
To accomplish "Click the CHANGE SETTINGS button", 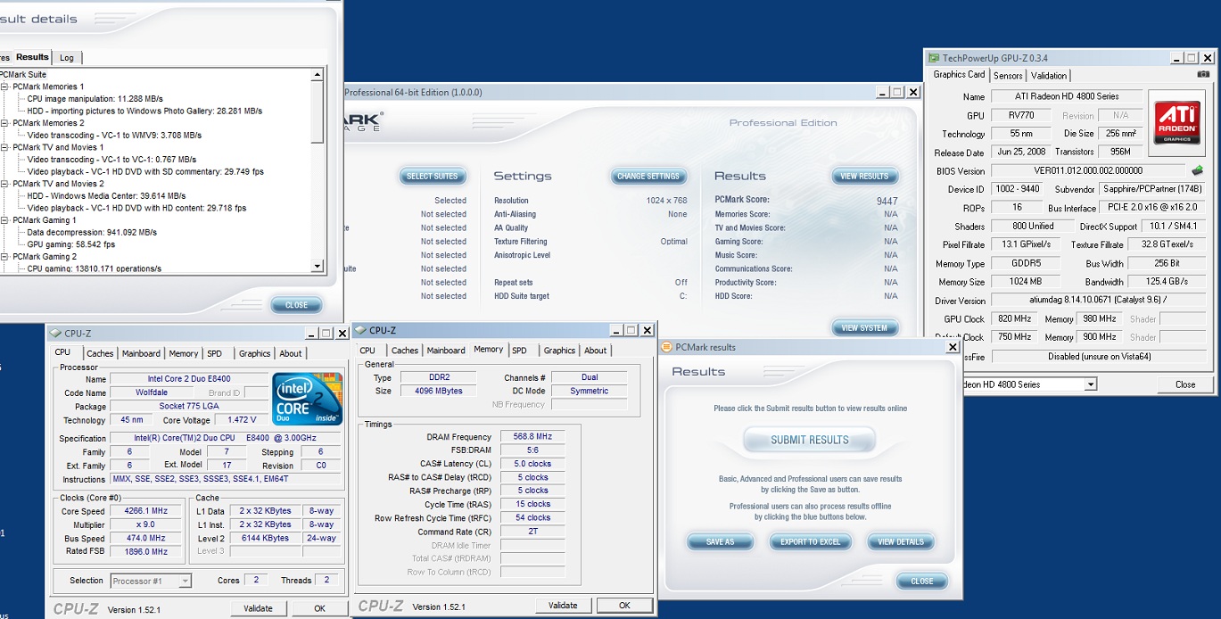I will click(x=648, y=177).
